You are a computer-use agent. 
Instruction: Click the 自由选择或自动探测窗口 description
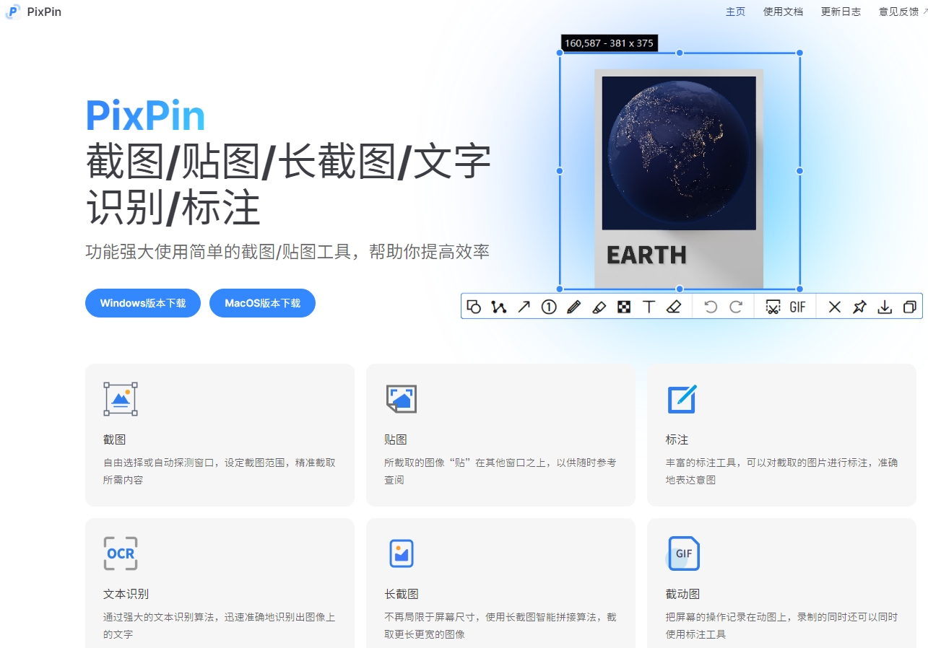[220, 471]
